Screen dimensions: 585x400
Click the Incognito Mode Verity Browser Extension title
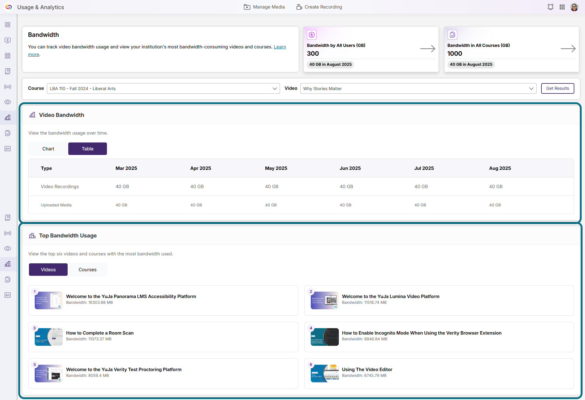422,333
